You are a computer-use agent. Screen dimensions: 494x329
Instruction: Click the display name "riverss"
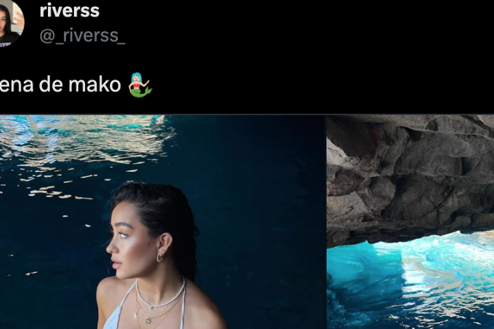tap(69, 10)
